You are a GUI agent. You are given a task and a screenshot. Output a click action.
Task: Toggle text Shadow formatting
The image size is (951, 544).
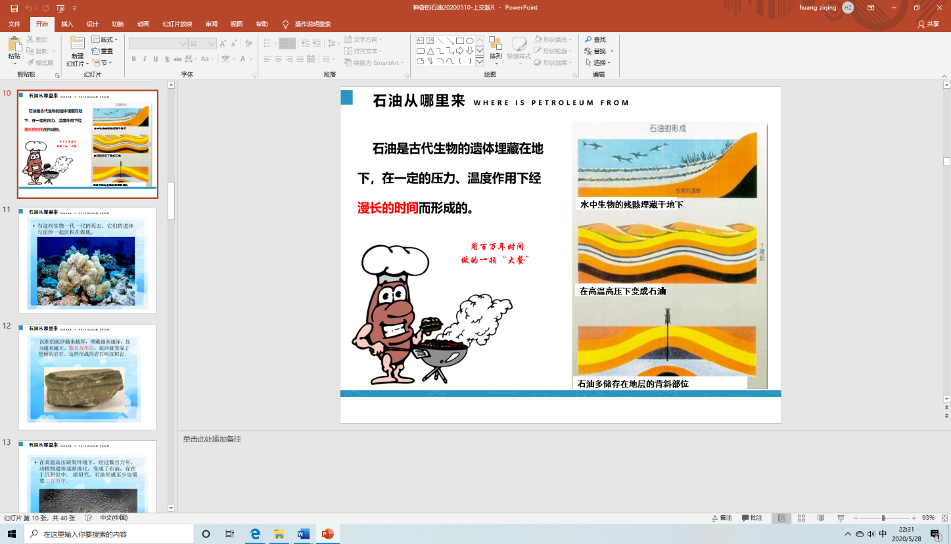coord(167,59)
